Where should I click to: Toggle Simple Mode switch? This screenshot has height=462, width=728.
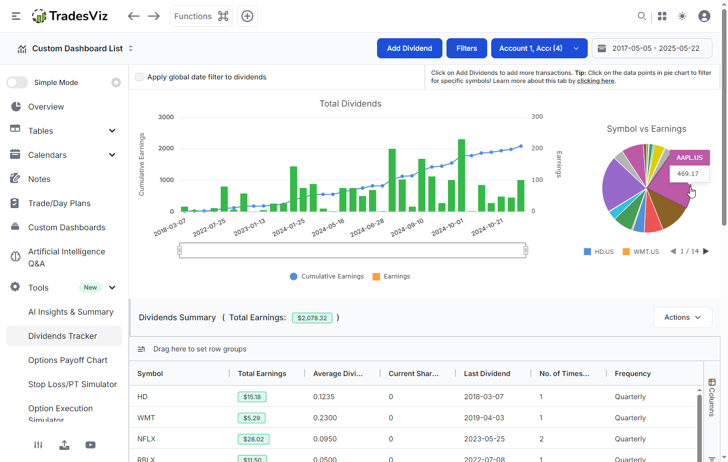click(17, 82)
